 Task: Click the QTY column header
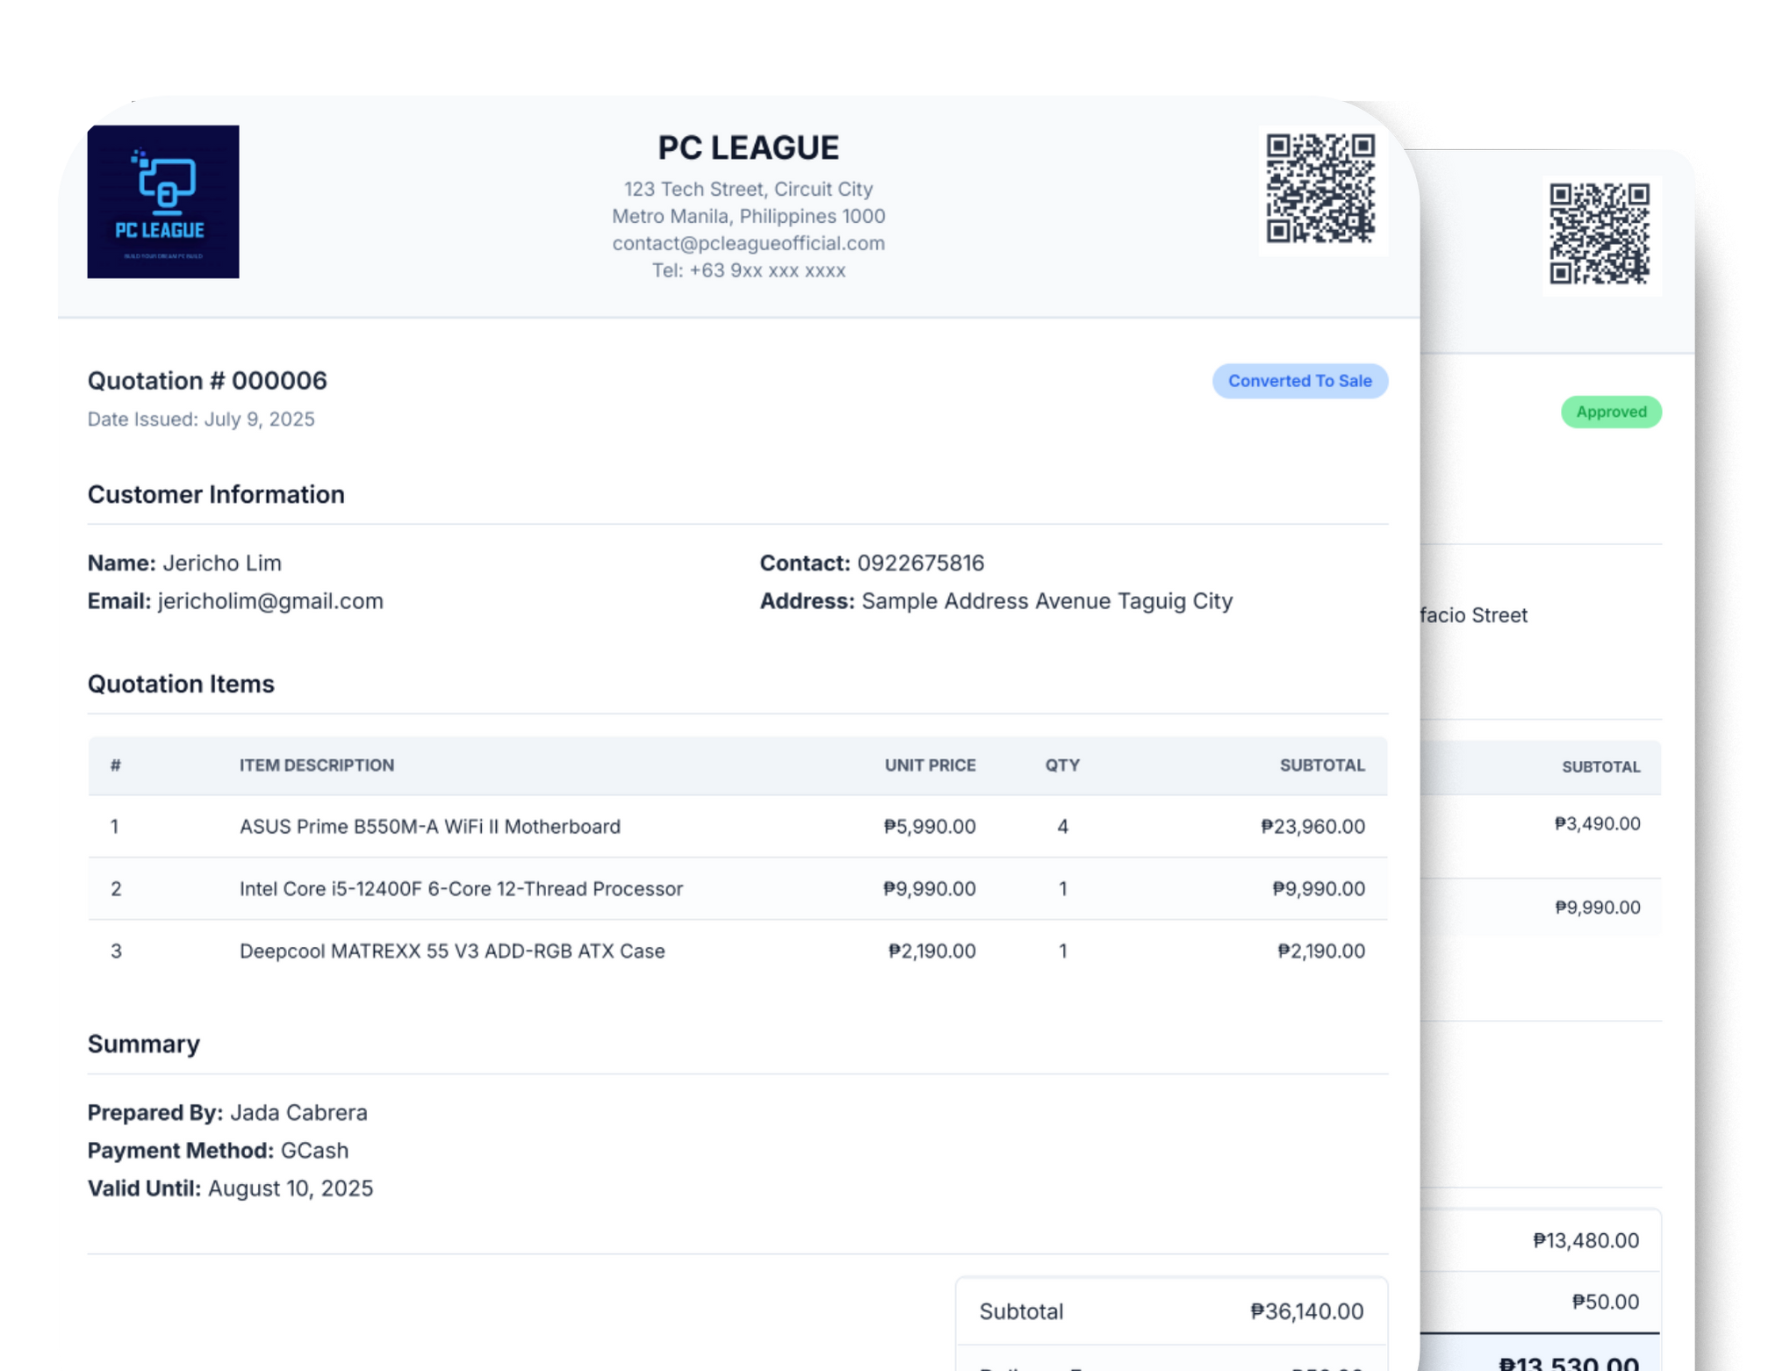(x=1062, y=765)
